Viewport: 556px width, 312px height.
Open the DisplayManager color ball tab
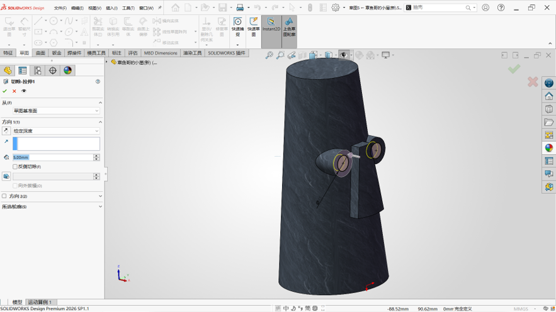point(67,70)
